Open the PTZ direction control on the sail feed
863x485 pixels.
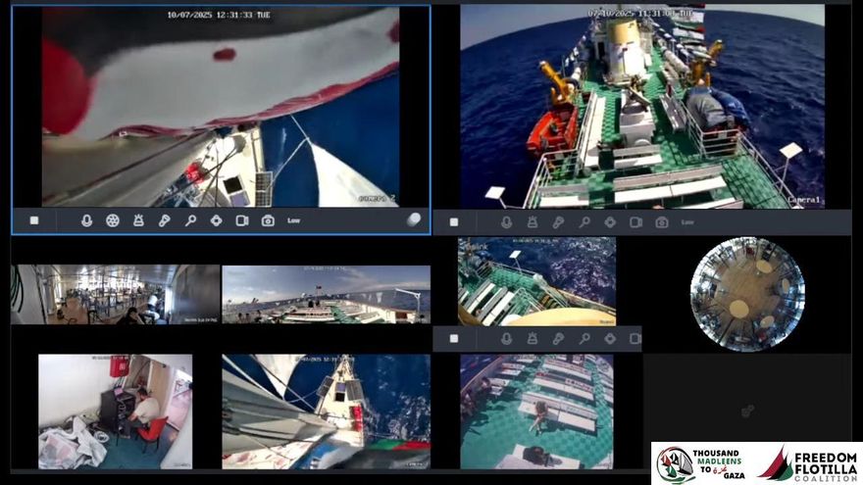(x=217, y=220)
